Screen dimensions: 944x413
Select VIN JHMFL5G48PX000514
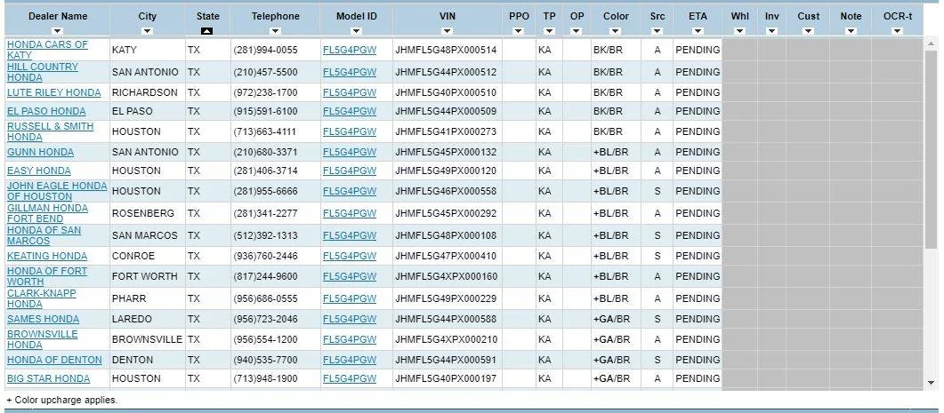pyautogui.click(x=446, y=50)
